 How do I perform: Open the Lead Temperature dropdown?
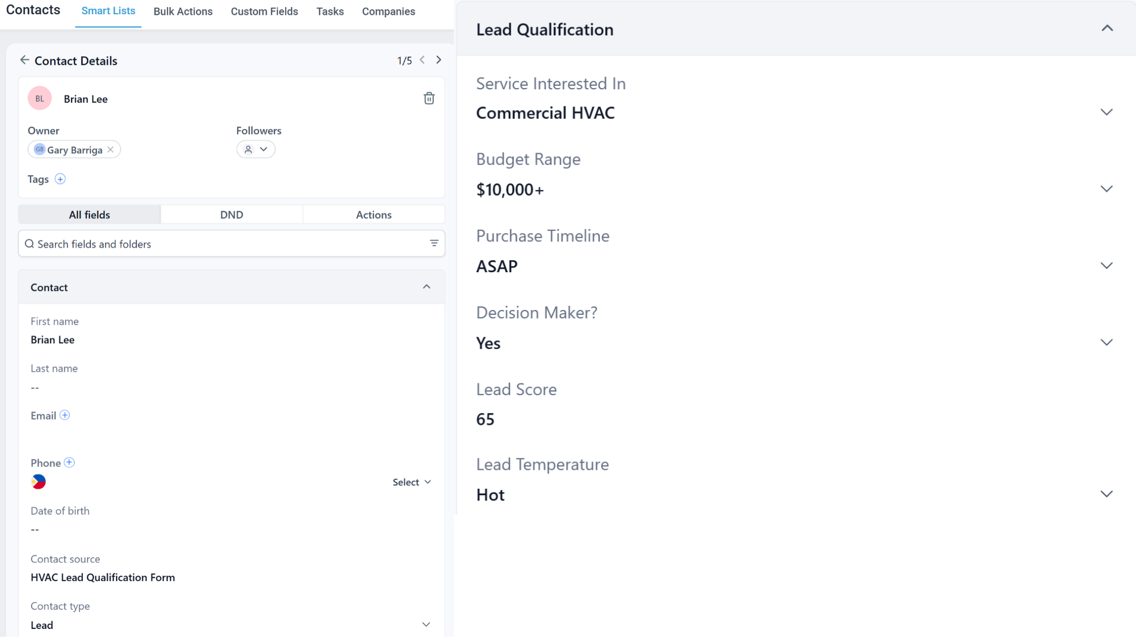click(x=1106, y=494)
